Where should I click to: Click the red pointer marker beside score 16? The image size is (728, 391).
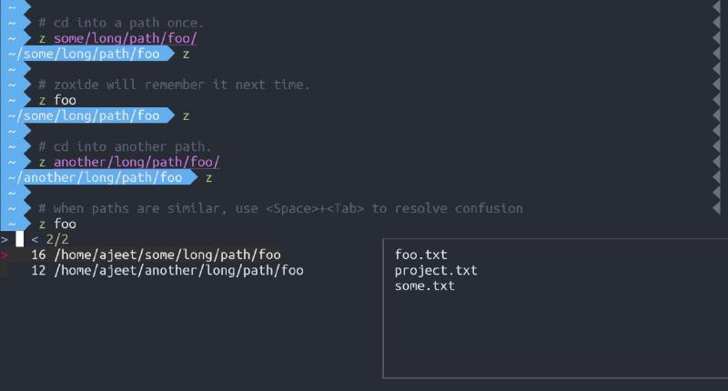5,255
